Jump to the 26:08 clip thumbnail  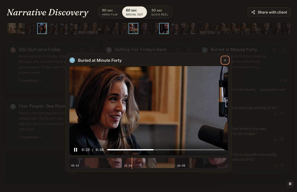[x=201, y=163]
